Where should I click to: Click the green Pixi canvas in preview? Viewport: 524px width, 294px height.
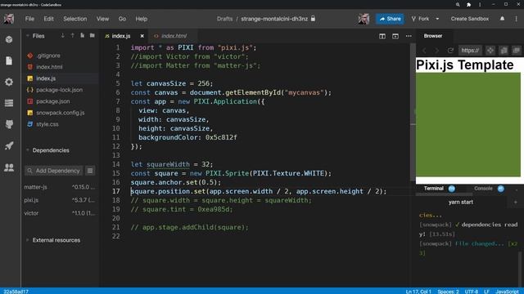pyautogui.click(x=468, y=125)
